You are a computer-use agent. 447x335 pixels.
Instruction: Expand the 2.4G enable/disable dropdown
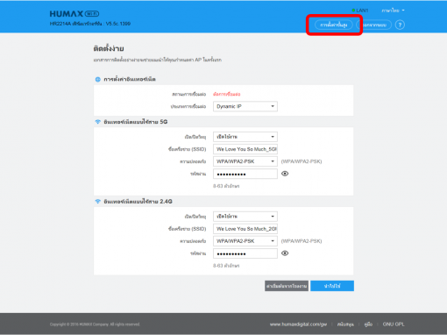(x=245, y=217)
